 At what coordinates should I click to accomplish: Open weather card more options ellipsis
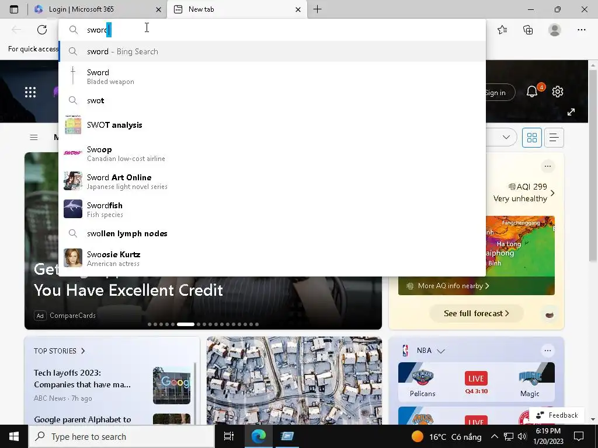[548, 166]
